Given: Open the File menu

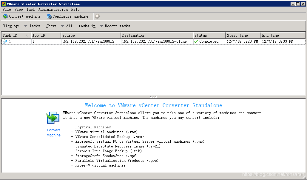Looking at the screenshot, I should 7,10.
